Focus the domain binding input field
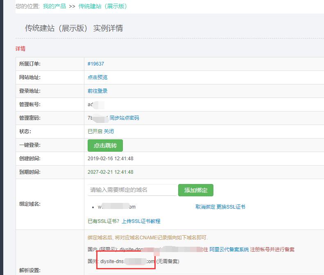324x275 pixels. coord(132,190)
